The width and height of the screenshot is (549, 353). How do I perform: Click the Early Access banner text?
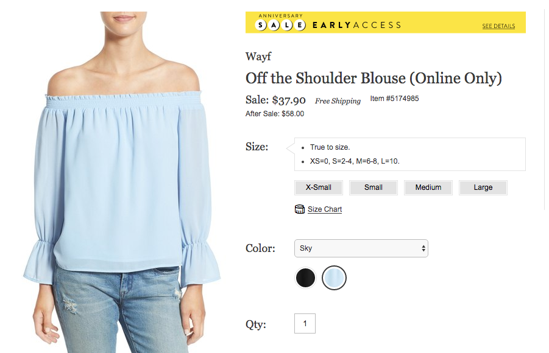(357, 25)
